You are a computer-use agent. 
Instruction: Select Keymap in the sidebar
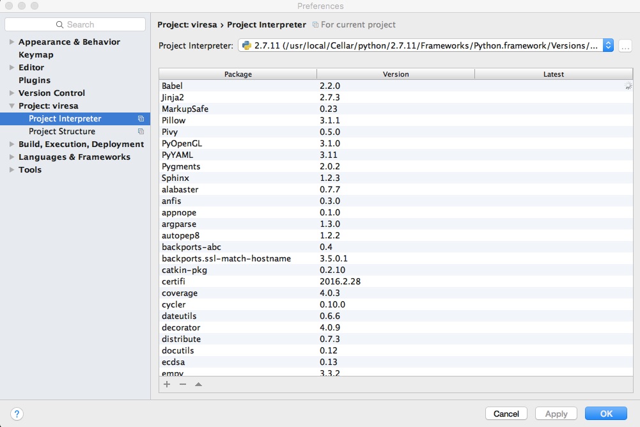point(36,55)
